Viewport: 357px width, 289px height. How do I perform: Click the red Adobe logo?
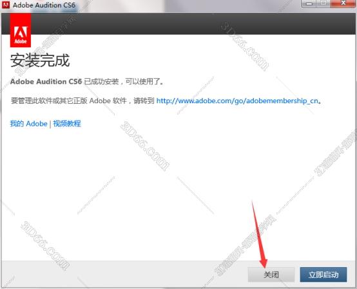tap(21, 30)
